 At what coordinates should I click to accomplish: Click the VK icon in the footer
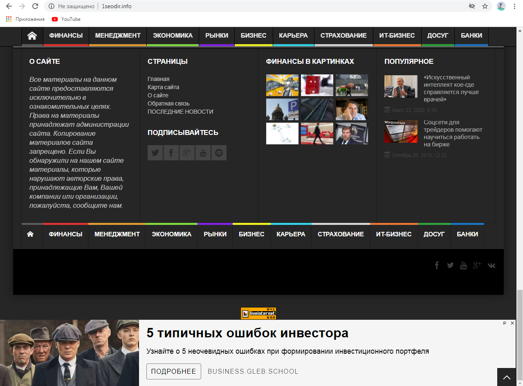(492, 265)
